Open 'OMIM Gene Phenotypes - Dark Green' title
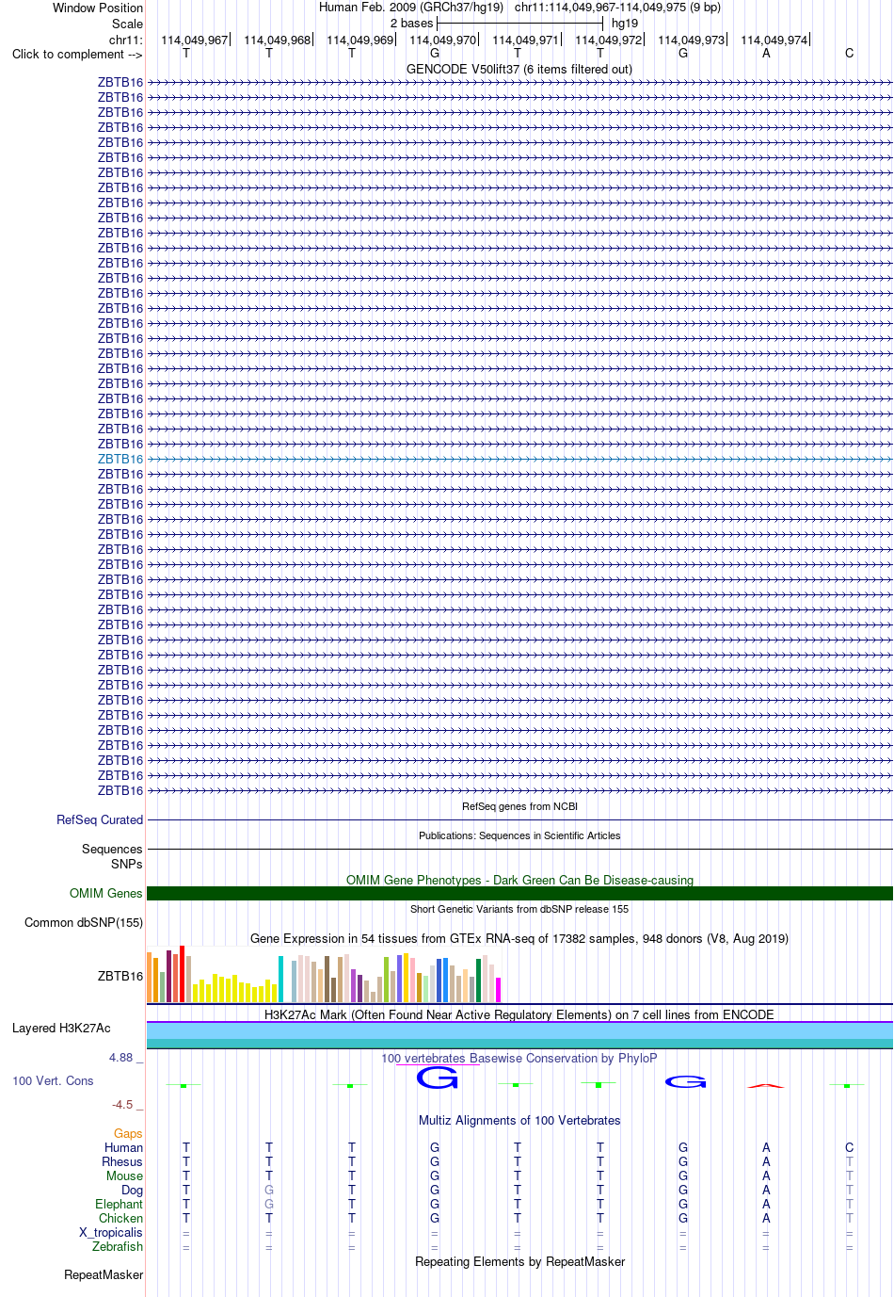The image size is (894, 1297). pos(519,880)
